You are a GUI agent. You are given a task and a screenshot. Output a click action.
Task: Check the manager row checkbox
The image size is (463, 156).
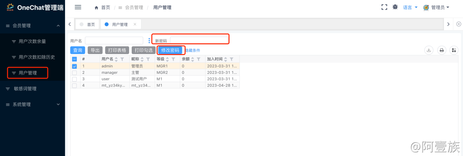(x=75, y=73)
